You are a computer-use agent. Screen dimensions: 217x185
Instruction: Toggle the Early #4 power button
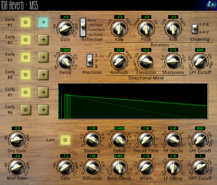pos(26,75)
